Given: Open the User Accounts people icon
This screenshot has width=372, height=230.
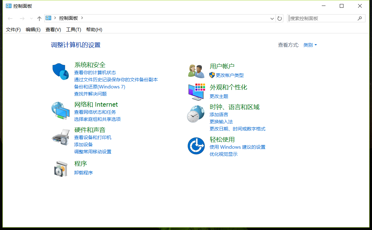Looking at the screenshot, I should click(196, 71).
